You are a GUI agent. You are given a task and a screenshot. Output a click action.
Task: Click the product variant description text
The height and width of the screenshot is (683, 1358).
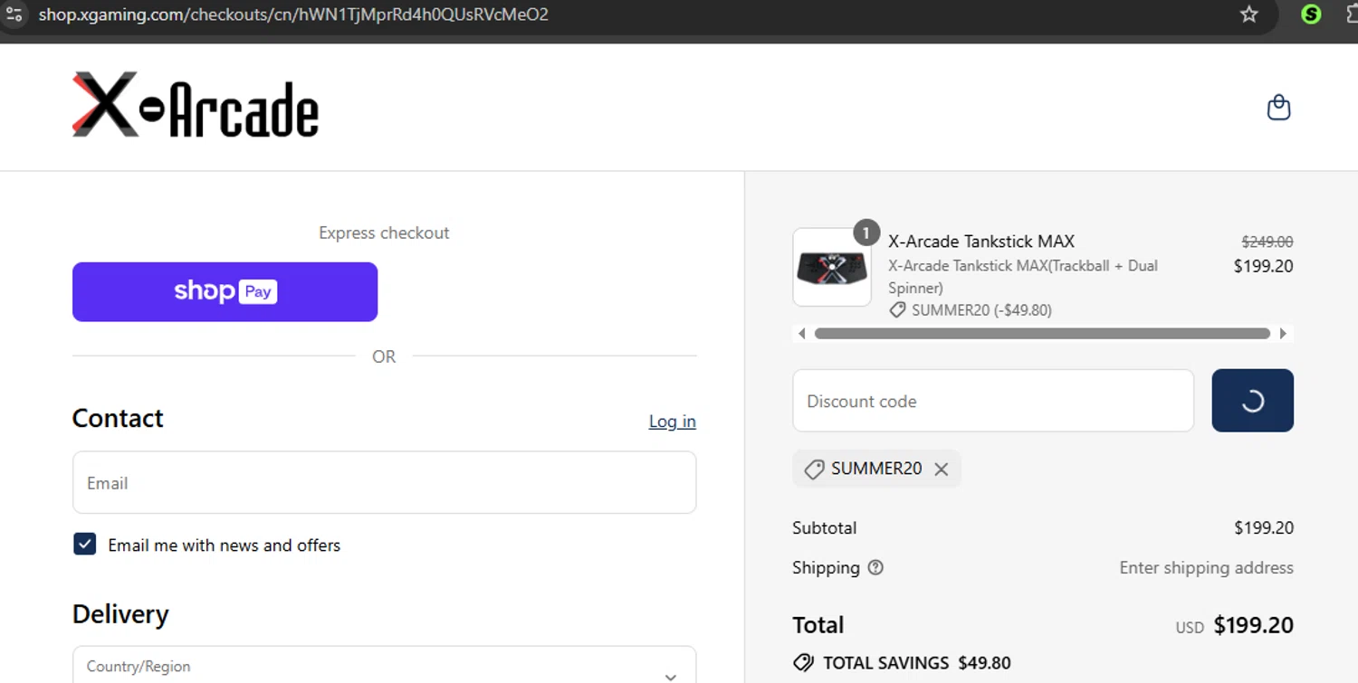tap(1023, 277)
